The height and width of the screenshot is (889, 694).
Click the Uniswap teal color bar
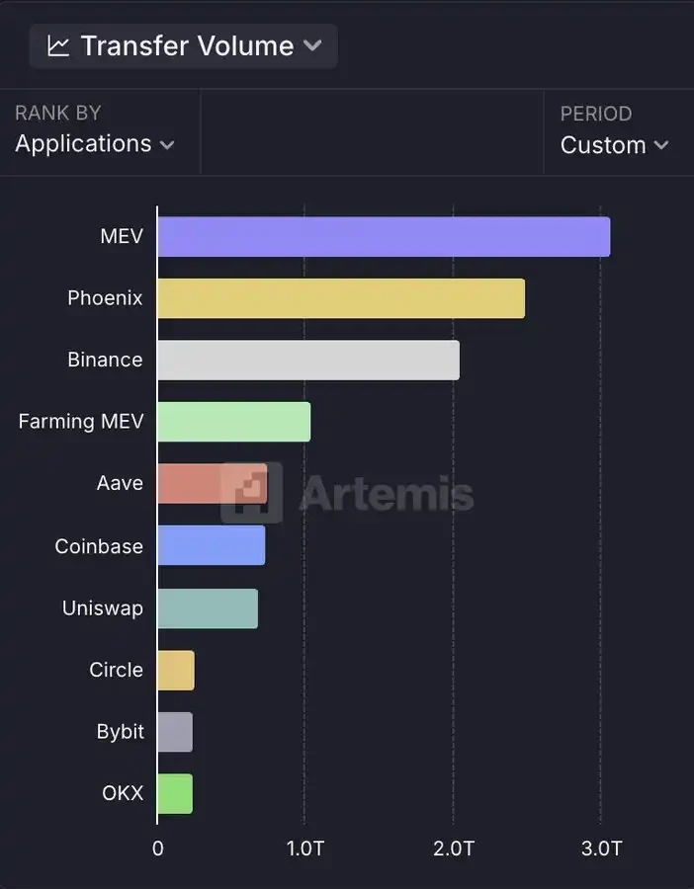208,607
